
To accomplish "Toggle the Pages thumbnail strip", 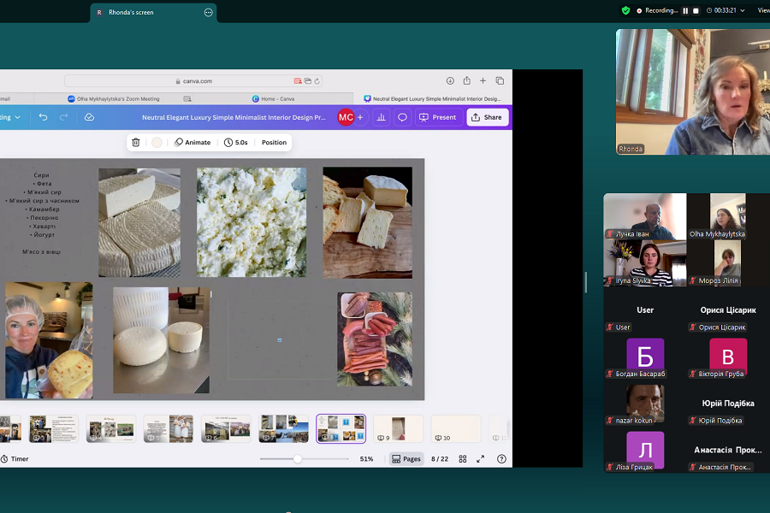I will [406, 459].
